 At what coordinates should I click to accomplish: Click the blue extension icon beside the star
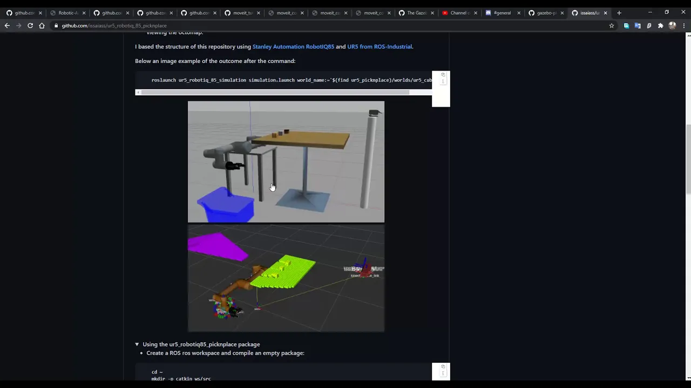click(x=626, y=25)
